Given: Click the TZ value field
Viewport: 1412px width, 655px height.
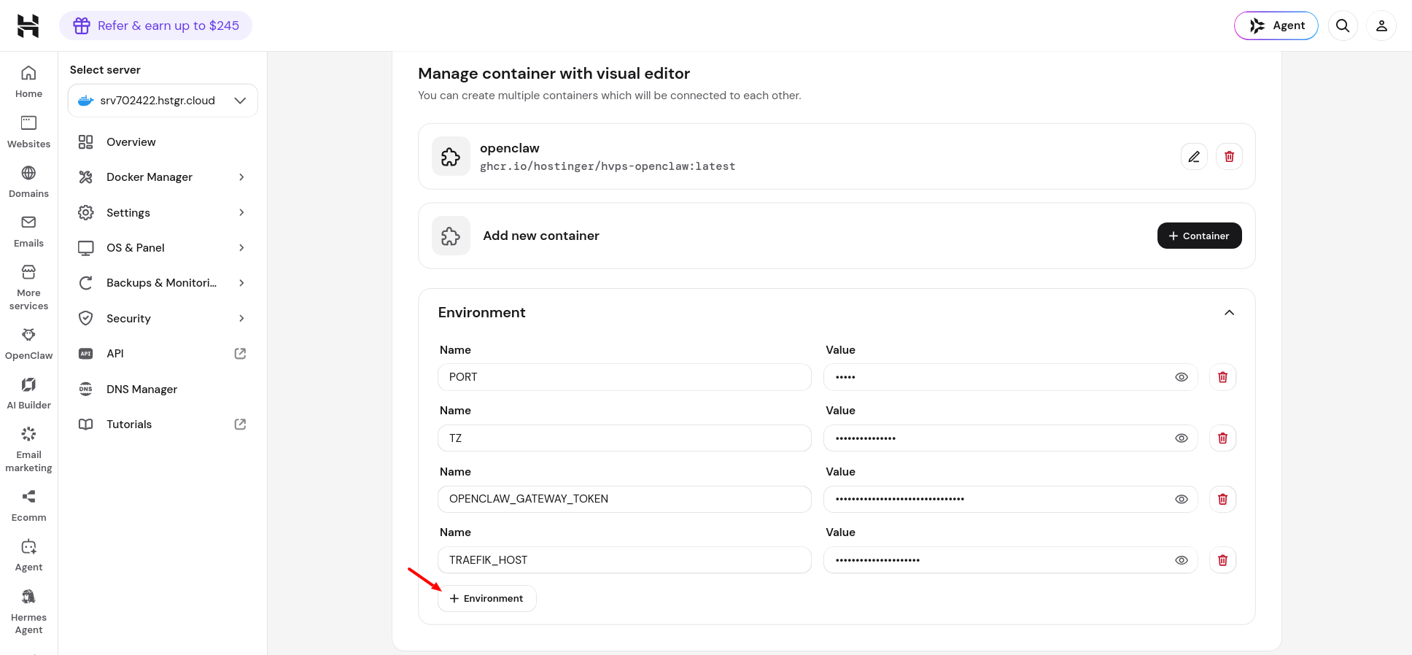Looking at the screenshot, I should (x=1010, y=438).
